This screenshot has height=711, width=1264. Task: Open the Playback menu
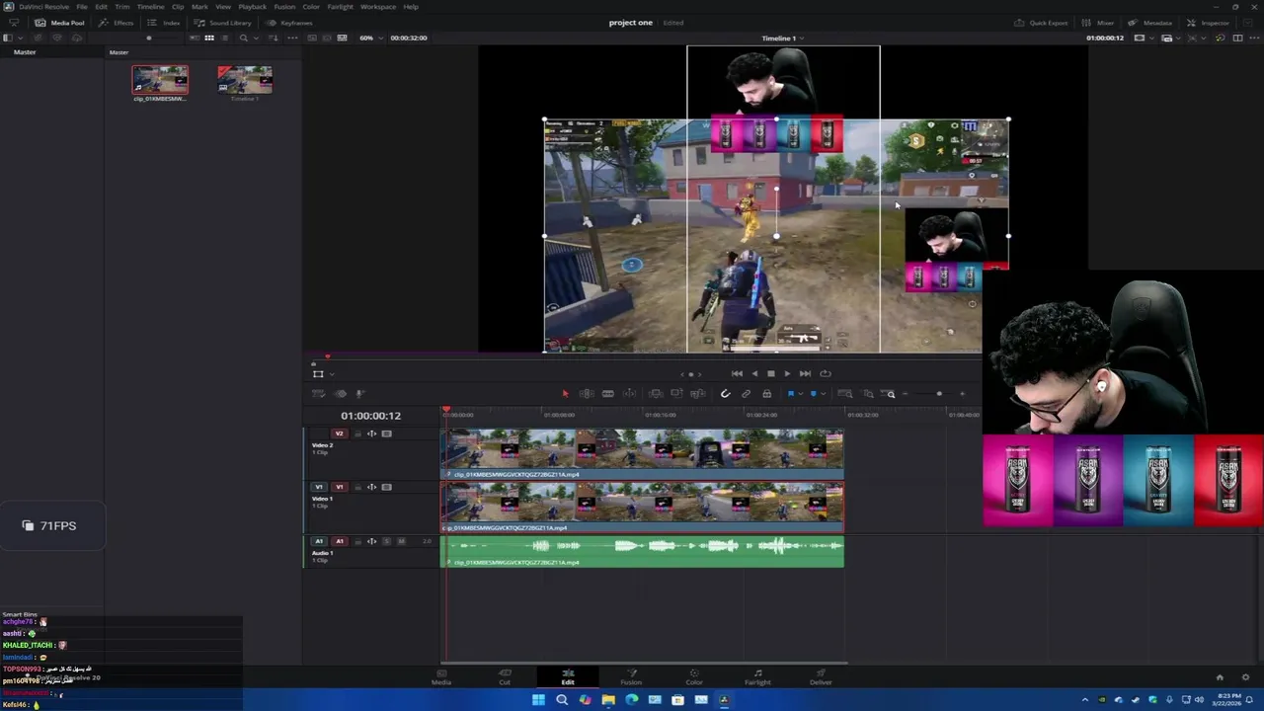point(252,7)
